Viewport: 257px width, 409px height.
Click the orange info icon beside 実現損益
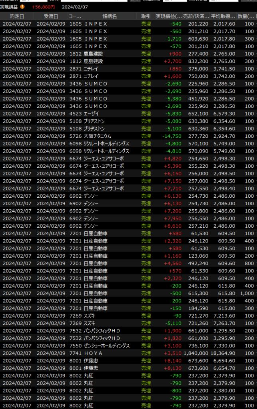22,7
